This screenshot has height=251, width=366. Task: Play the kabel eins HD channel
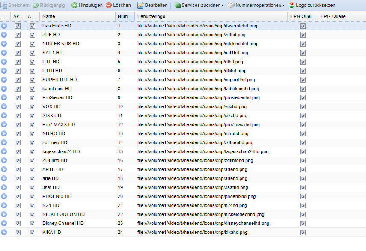click(x=4, y=89)
